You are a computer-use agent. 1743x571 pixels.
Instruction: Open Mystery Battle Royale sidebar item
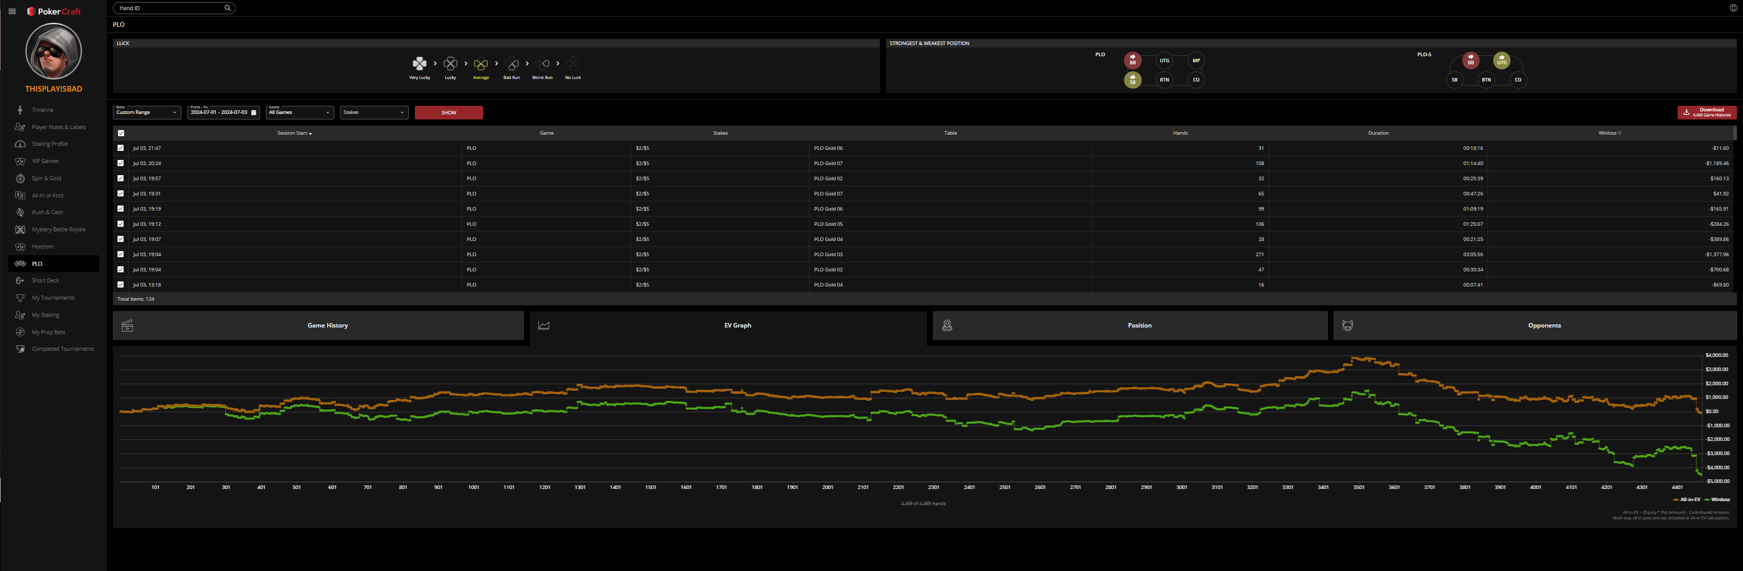(x=58, y=229)
